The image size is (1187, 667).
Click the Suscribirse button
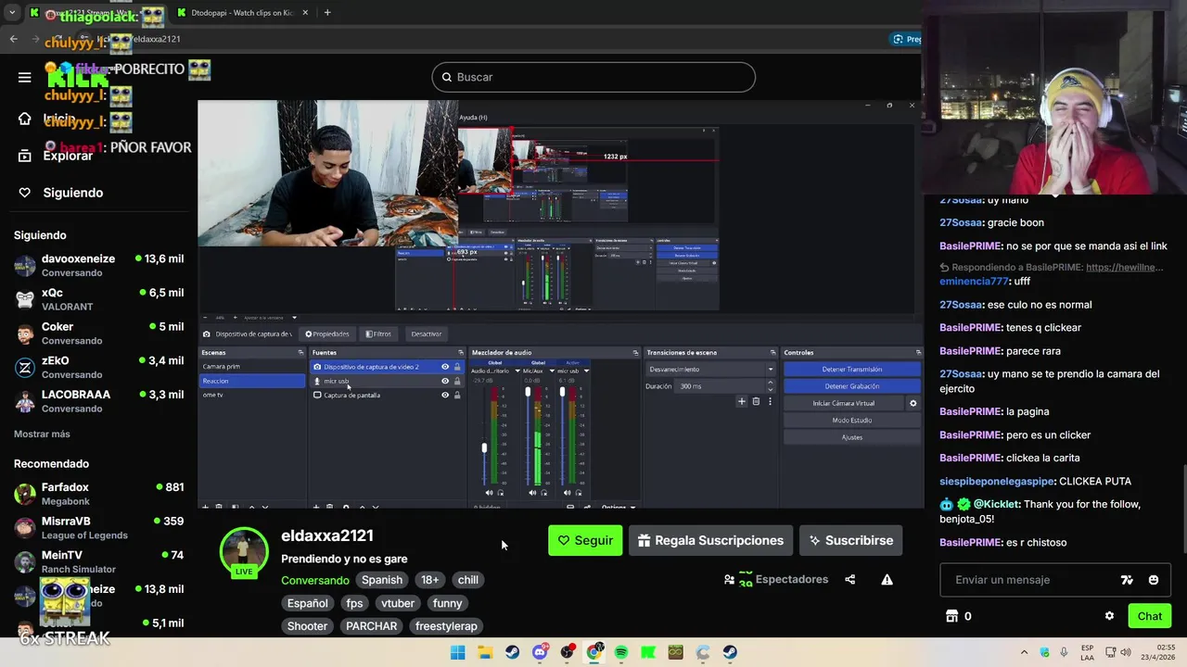851,541
